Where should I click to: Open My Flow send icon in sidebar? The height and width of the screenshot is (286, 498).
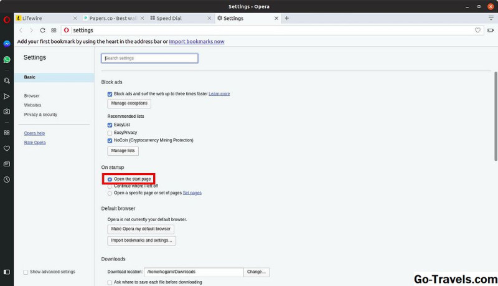(x=7, y=97)
